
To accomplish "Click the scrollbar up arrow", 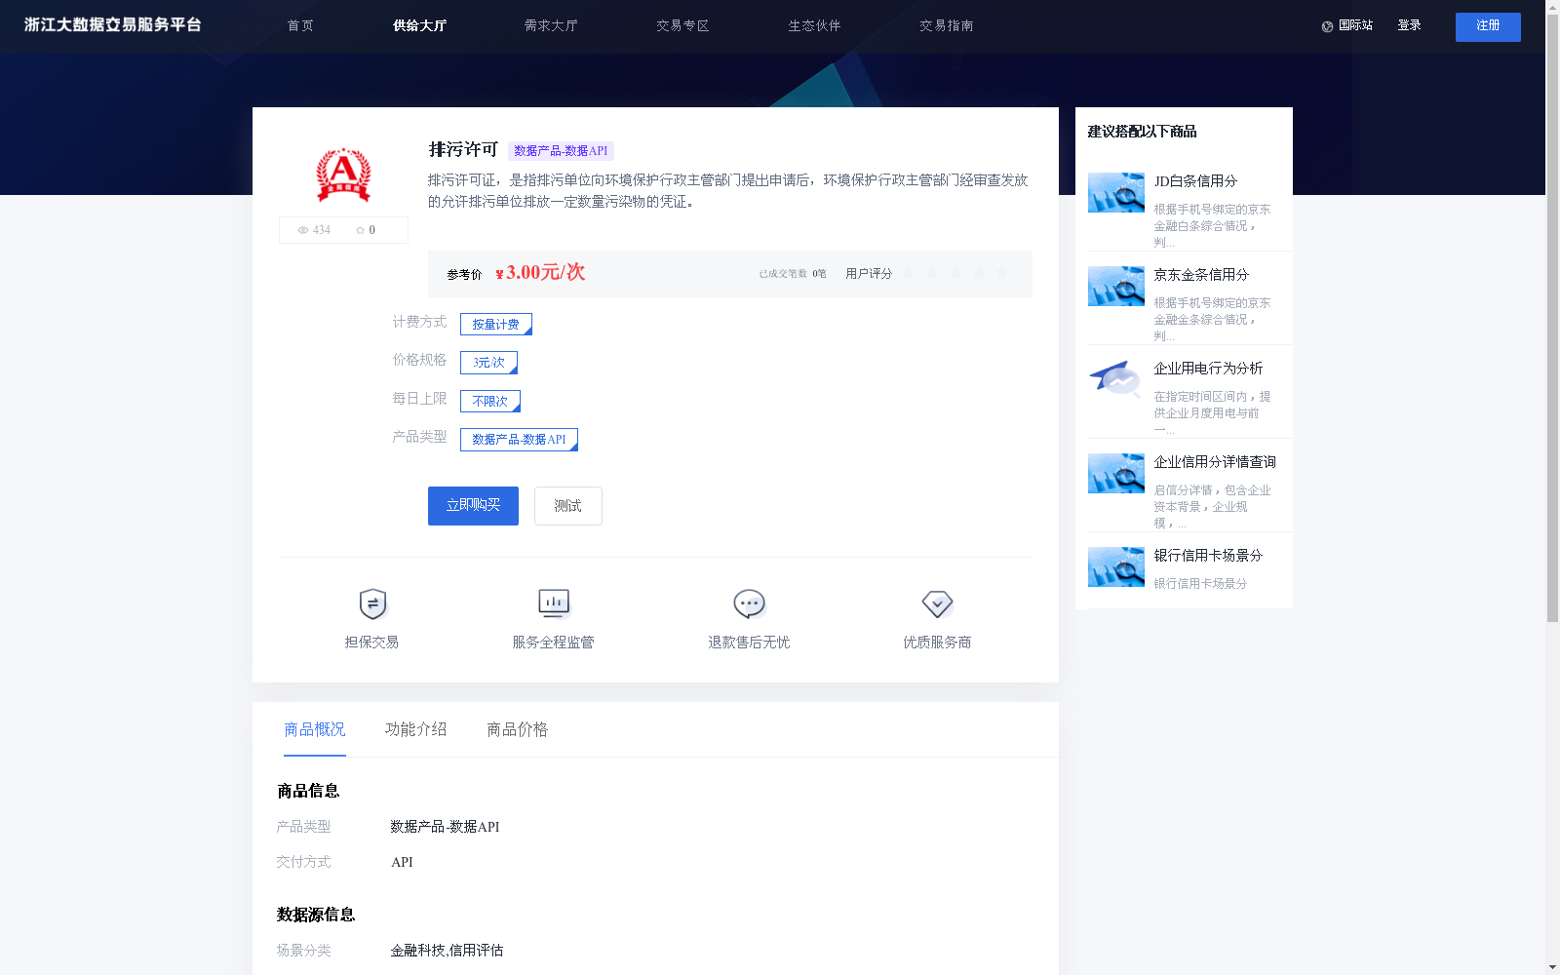I will 1552,6.
